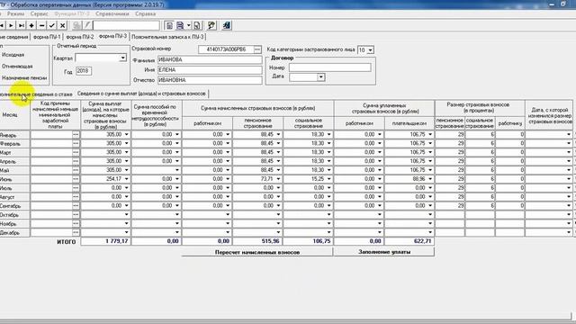This screenshot has width=576, height=324.
Task: Select the Исходная form type option
Action: tap(13, 55)
